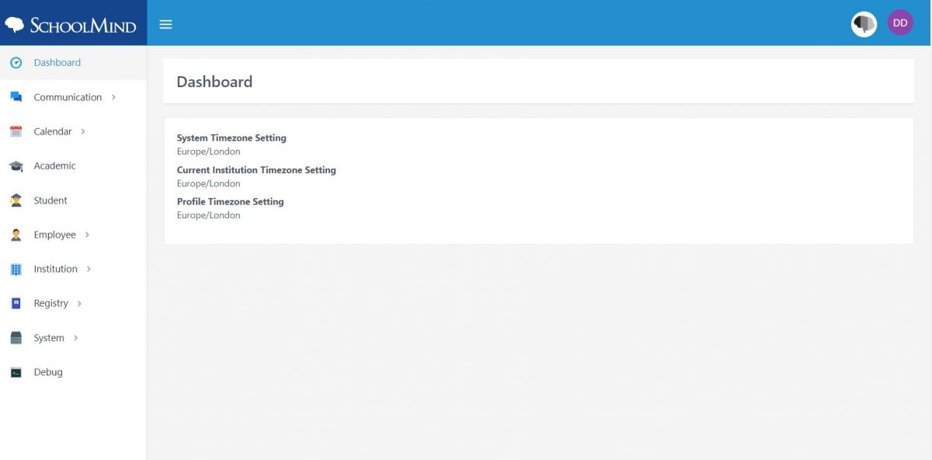This screenshot has width=932, height=460.
Task: Click the Academic graduation cap icon
Action: pyautogui.click(x=16, y=166)
